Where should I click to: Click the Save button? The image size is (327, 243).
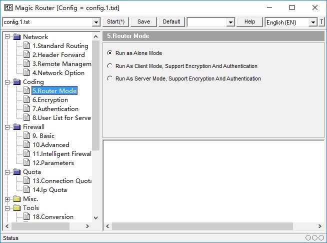(x=143, y=21)
